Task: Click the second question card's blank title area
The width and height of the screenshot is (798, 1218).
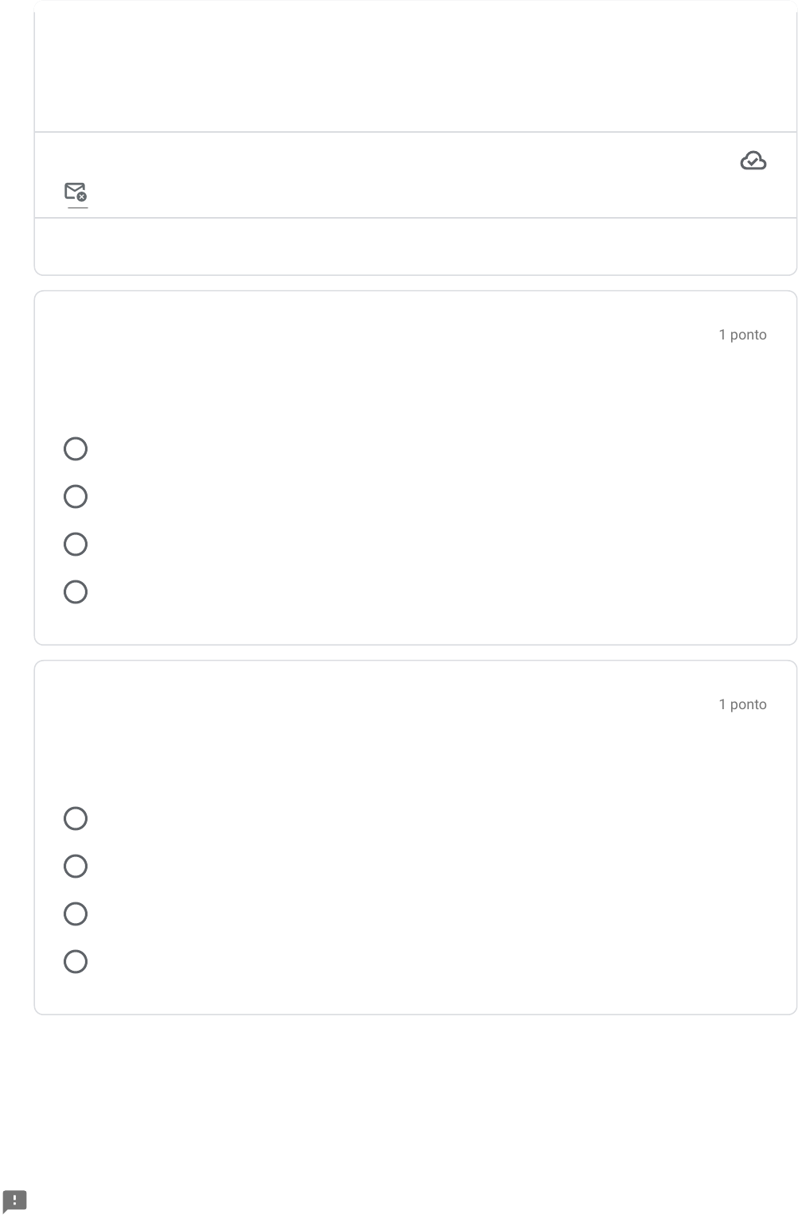Action: tap(358, 727)
